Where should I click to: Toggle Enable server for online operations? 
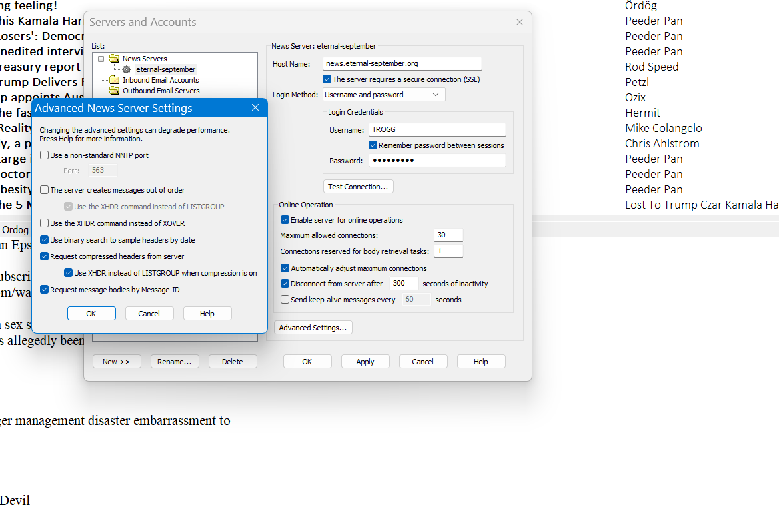click(285, 219)
